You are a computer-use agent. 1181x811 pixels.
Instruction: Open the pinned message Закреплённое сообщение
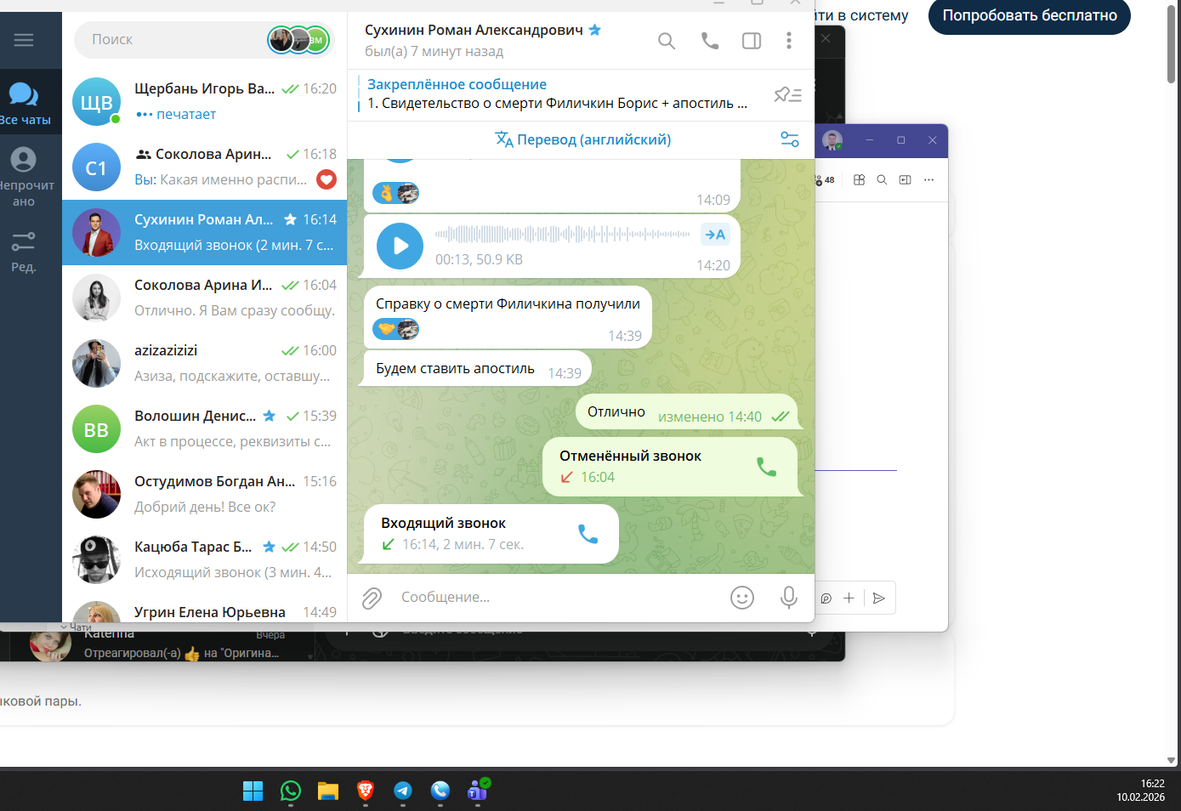(557, 94)
